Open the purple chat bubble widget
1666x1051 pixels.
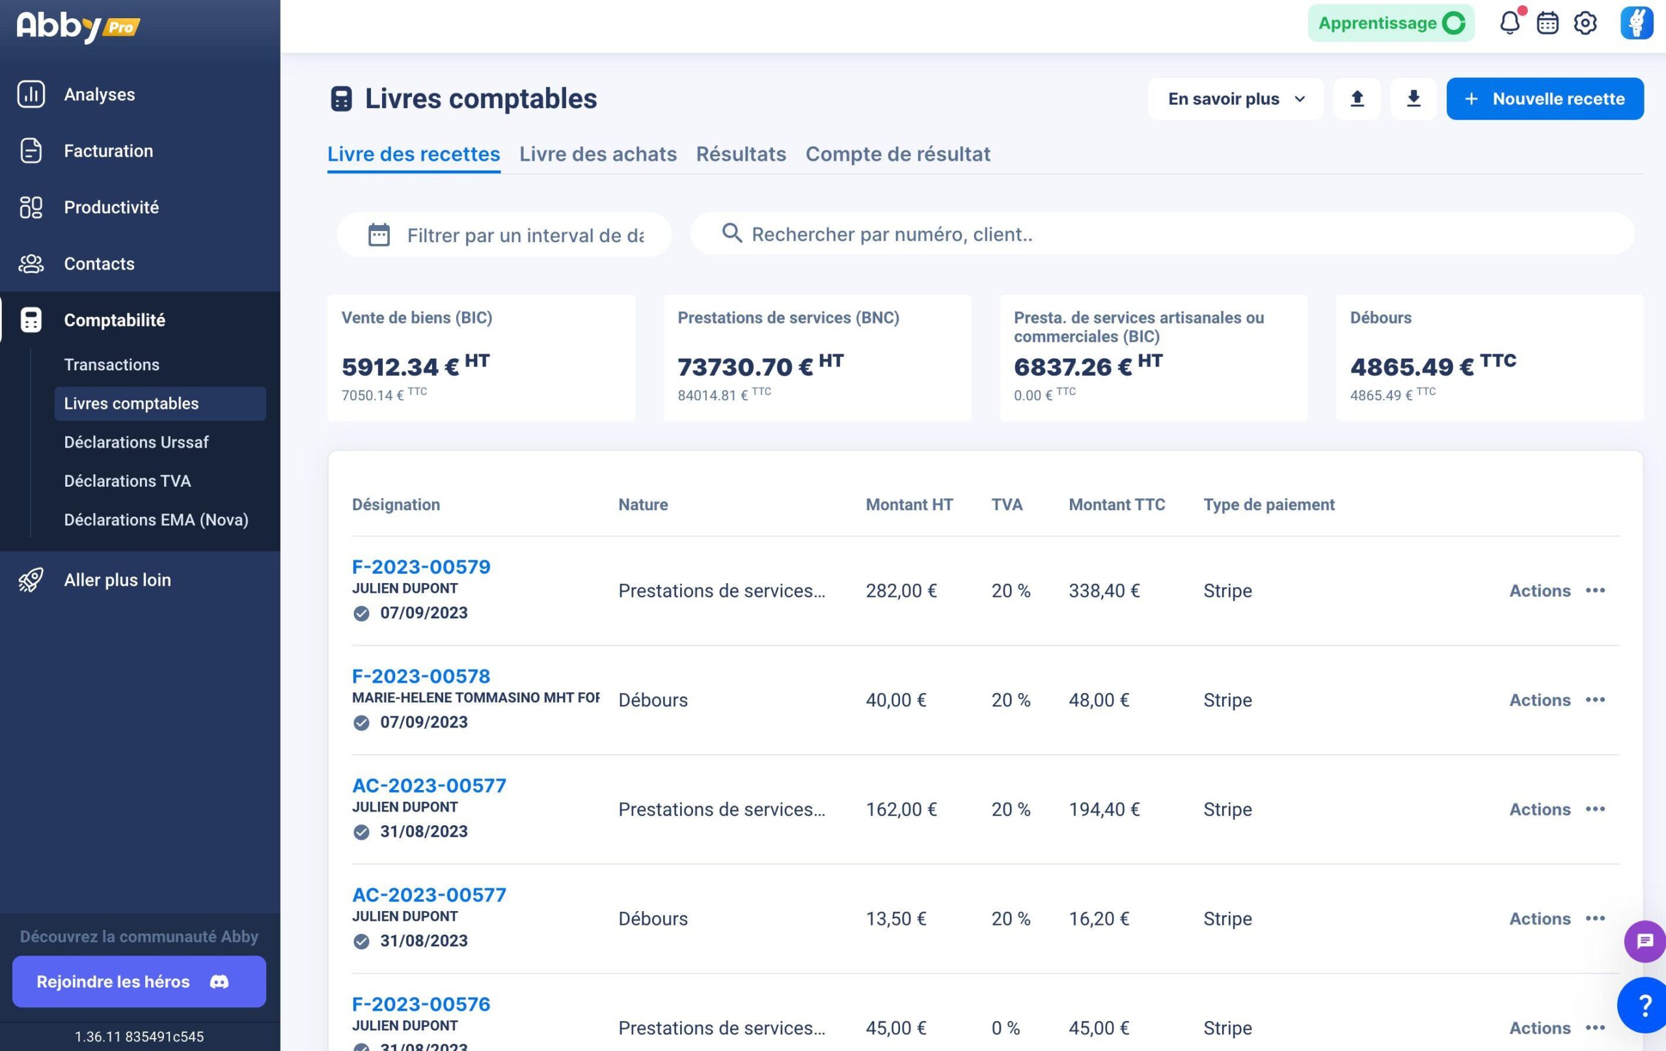pyautogui.click(x=1645, y=941)
